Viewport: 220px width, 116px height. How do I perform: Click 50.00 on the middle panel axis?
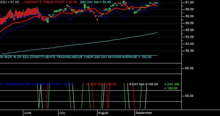190,68
